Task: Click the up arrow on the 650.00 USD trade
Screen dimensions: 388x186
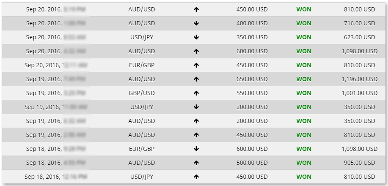Action: 196,79
